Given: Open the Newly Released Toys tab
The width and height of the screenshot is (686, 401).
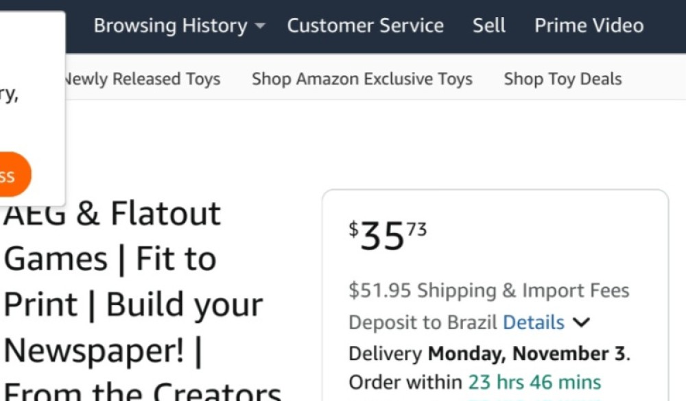Looking at the screenshot, I should click(x=141, y=79).
